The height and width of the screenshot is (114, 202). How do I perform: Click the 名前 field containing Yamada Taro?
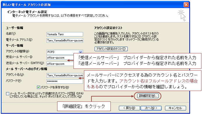coord(65,34)
